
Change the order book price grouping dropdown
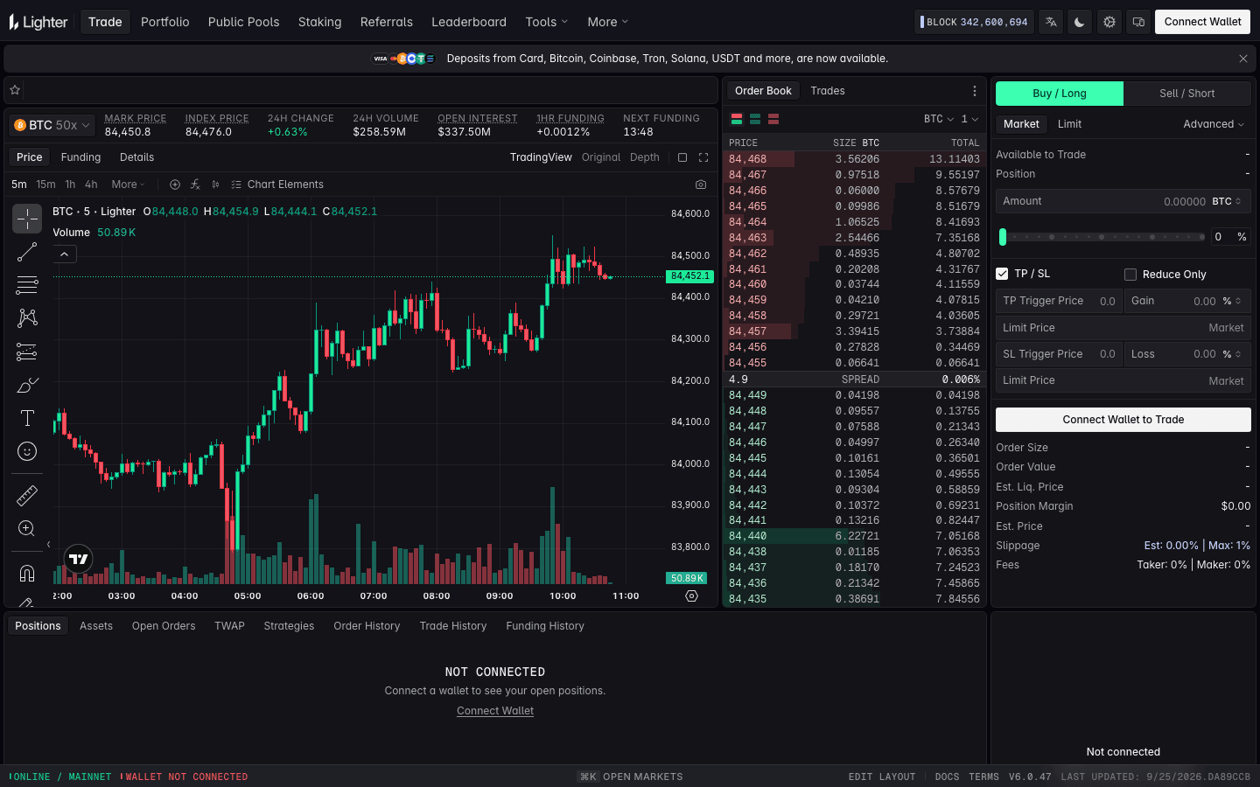click(969, 119)
